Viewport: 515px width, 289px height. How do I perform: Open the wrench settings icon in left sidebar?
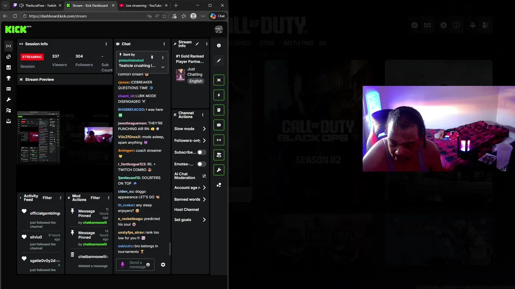[x=8, y=100]
